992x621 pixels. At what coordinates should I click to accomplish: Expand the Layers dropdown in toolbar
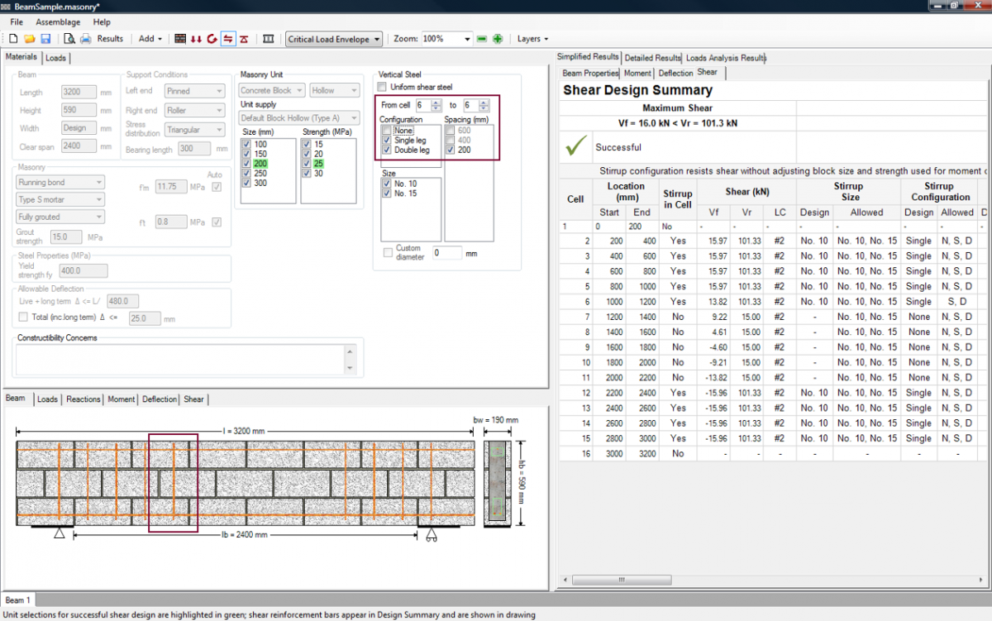[x=532, y=39]
